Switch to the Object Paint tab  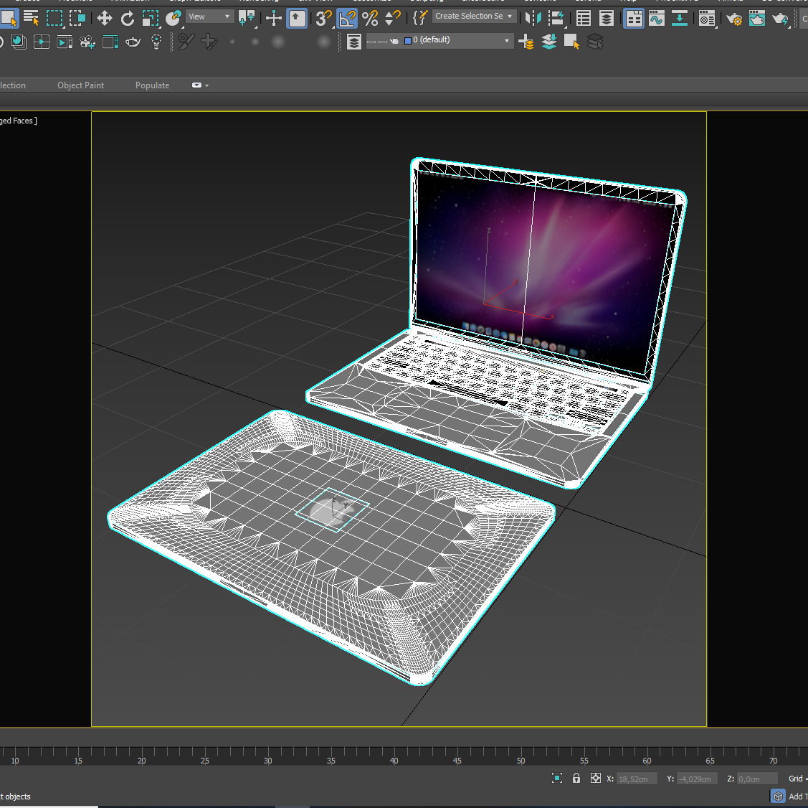(x=80, y=85)
